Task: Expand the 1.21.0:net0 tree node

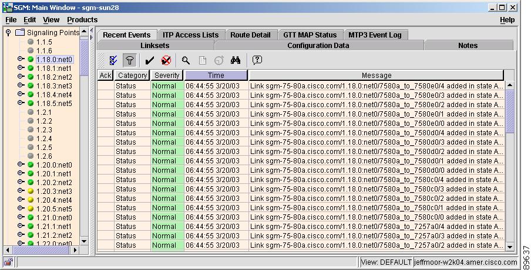Action: [x=21, y=217]
